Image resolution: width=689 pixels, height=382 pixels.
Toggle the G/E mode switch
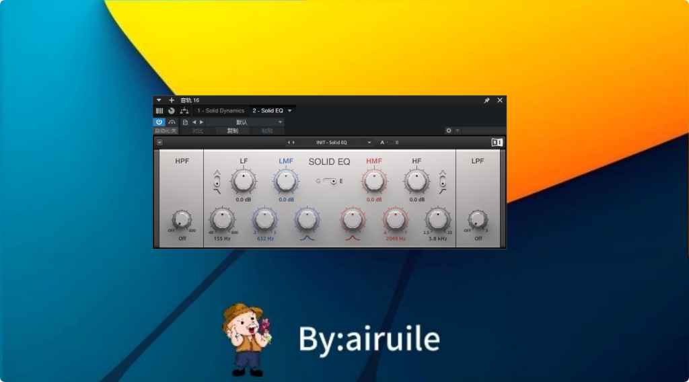click(x=330, y=181)
